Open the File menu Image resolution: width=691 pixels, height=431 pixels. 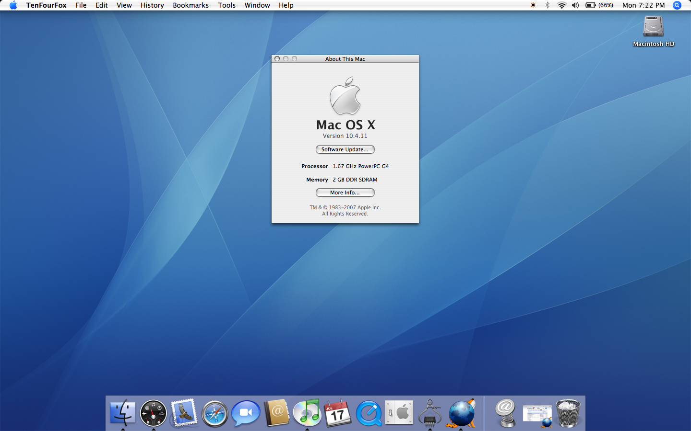pos(81,5)
